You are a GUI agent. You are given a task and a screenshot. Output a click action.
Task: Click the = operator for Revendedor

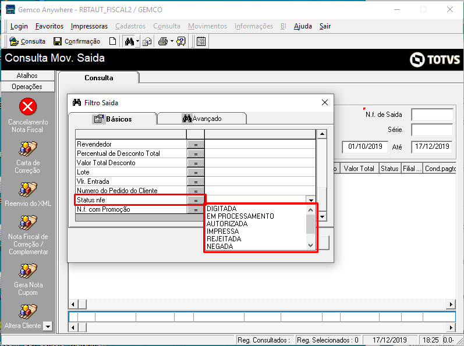(196, 144)
